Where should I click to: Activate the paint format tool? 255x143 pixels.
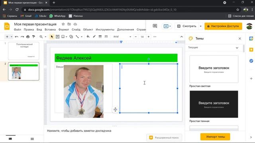[x=33, y=37]
